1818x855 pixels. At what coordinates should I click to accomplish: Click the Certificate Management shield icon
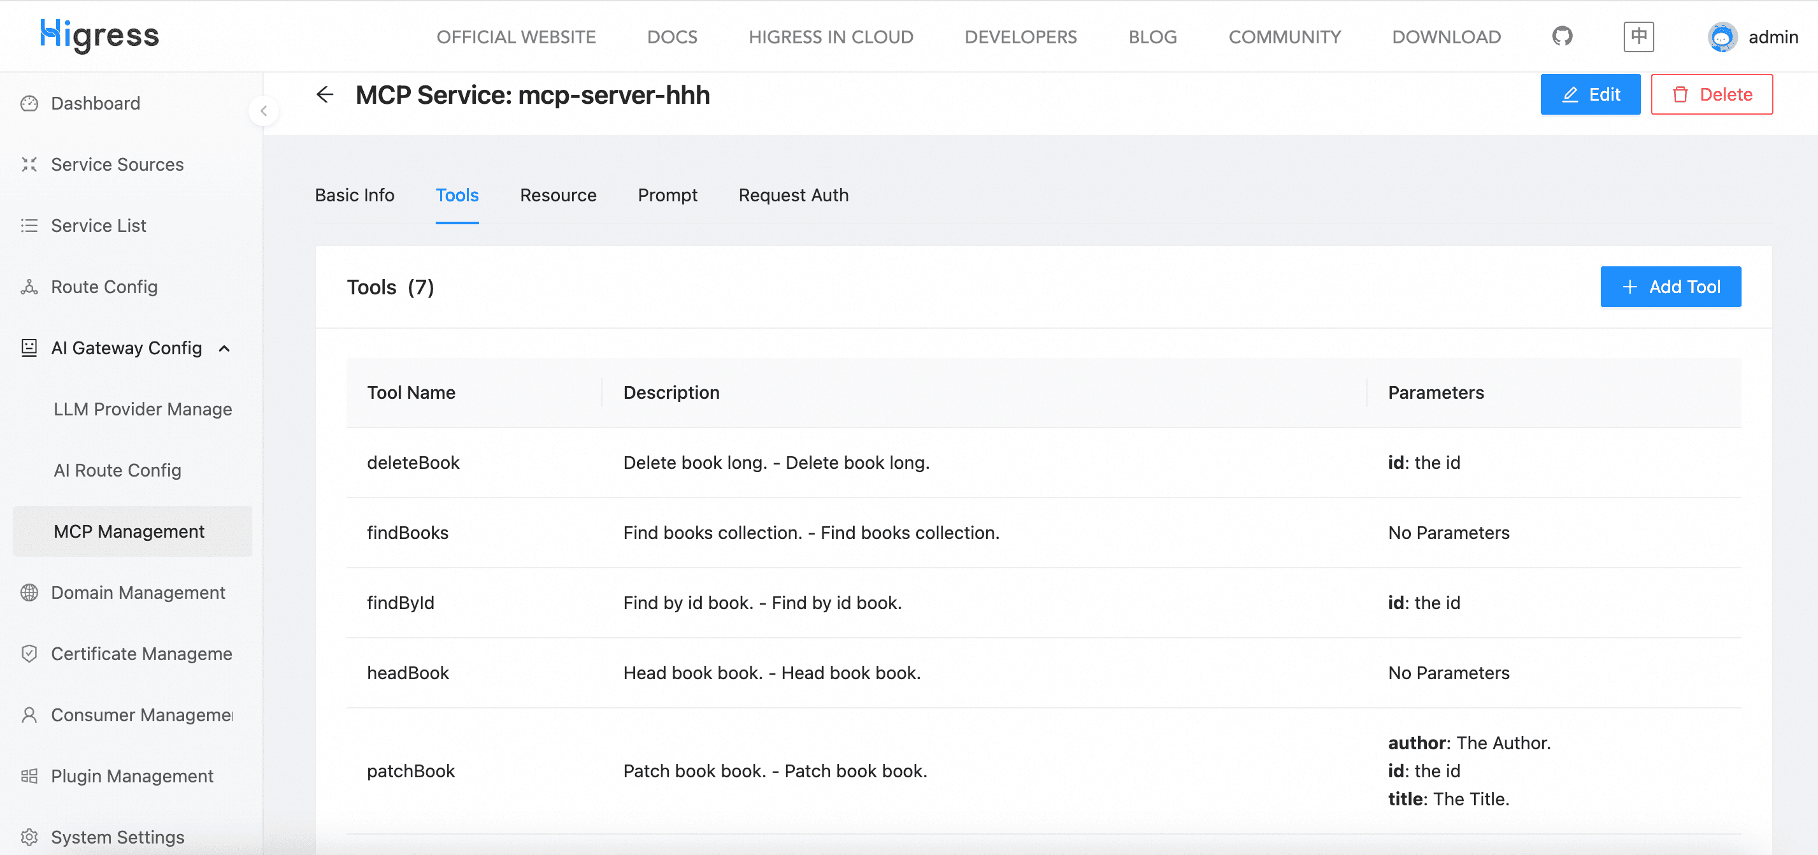click(29, 654)
